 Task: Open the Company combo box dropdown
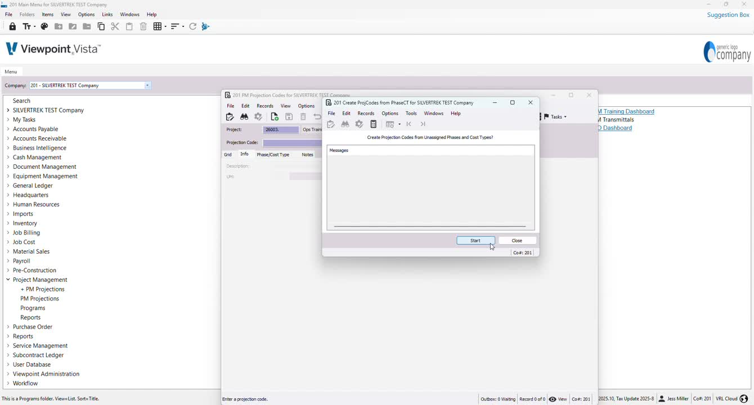point(147,85)
